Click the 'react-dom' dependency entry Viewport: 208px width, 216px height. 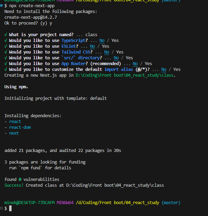click(20, 127)
